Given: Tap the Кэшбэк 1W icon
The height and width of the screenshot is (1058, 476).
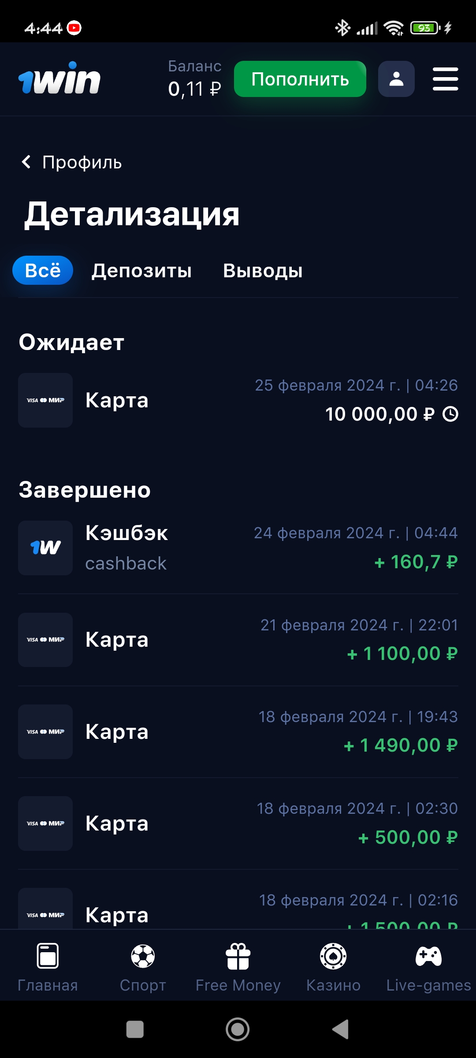Looking at the screenshot, I should click(45, 548).
